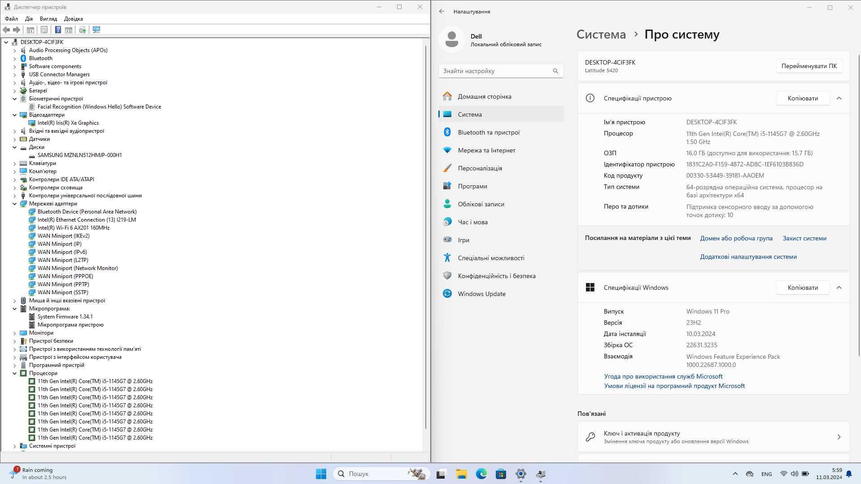Click the Forward arrow in Device Manager toolbar
Image resolution: width=861 pixels, height=484 pixels.
point(17,30)
